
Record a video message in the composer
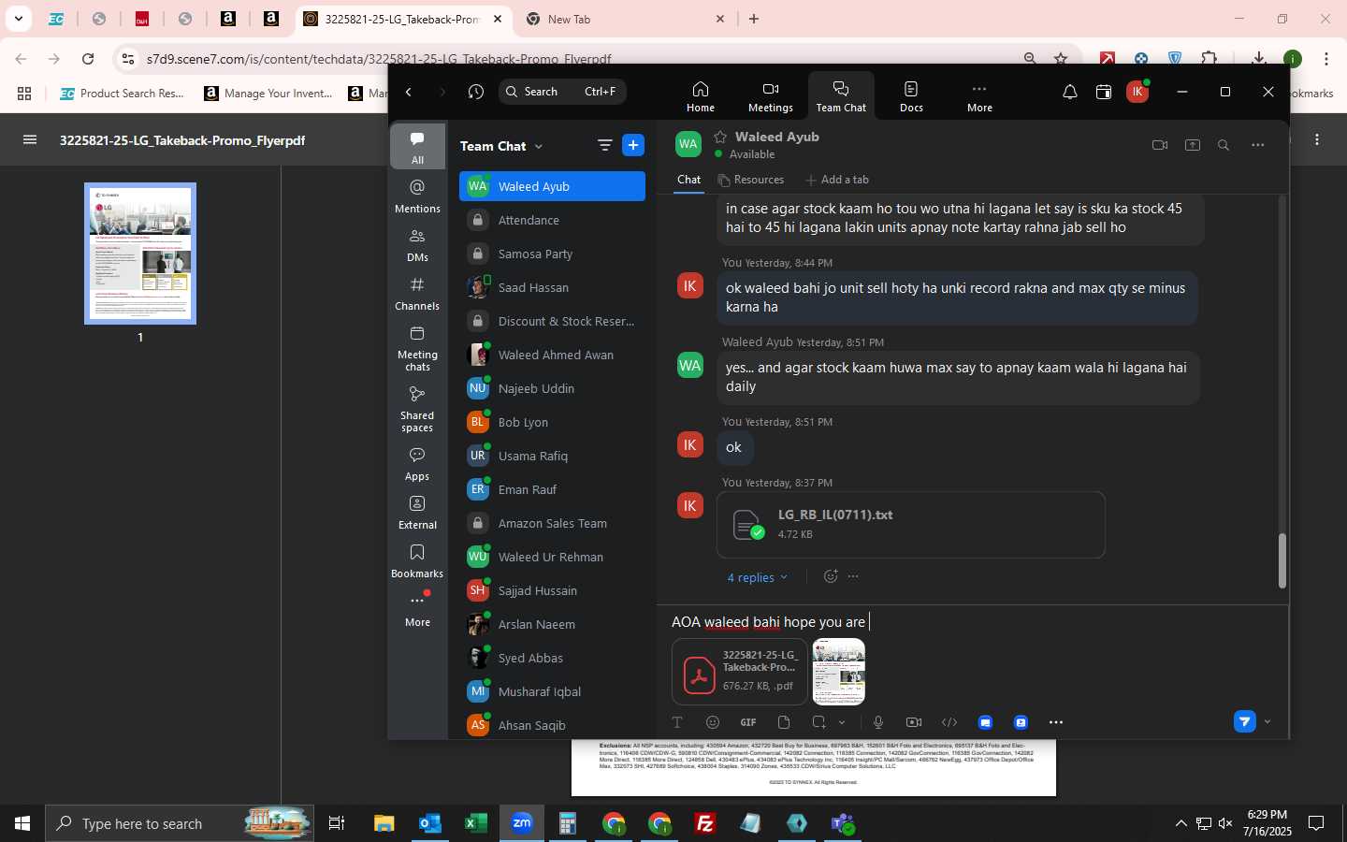[x=914, y=722]
